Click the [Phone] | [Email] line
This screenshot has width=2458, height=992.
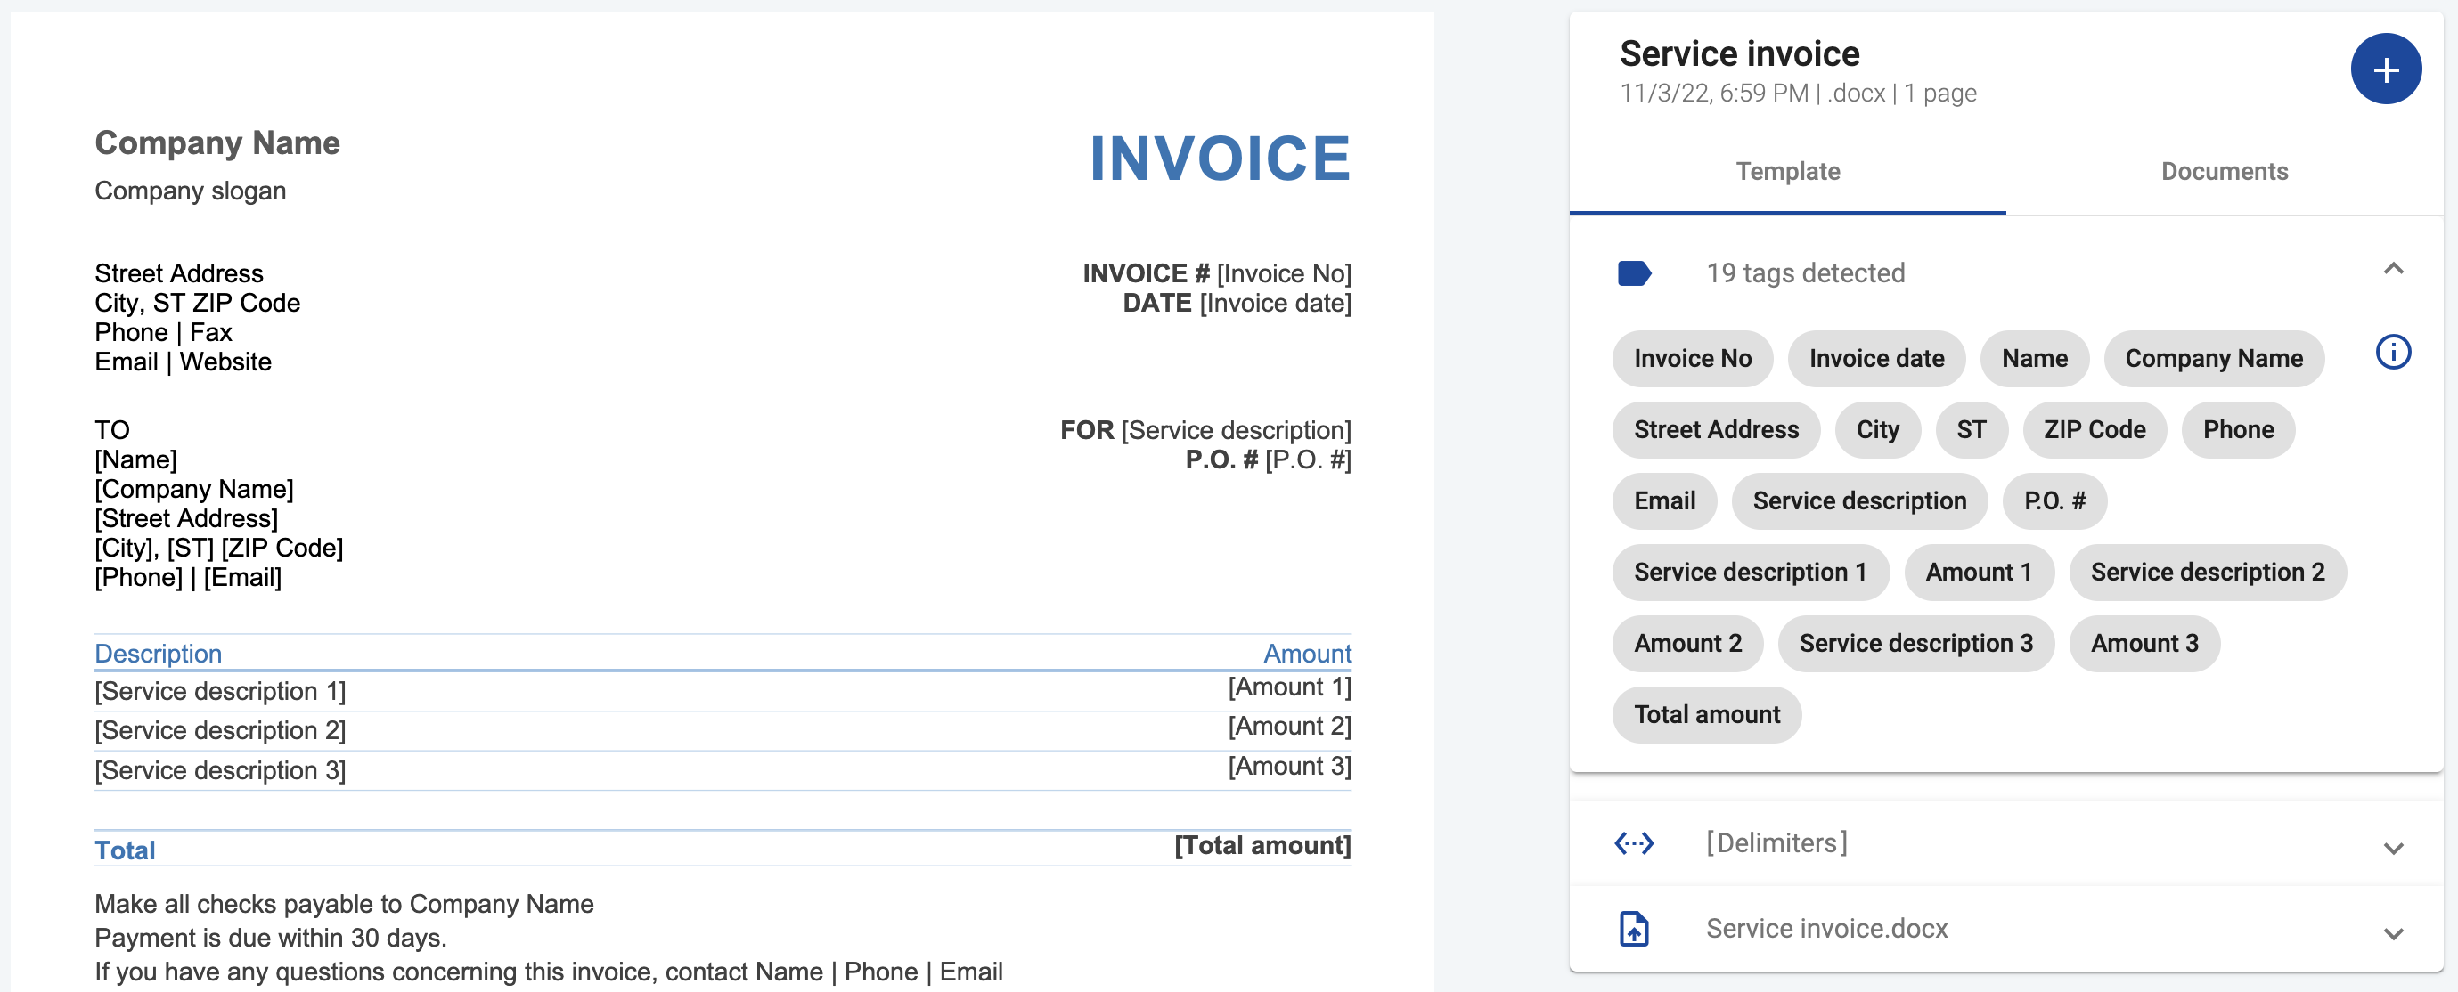pos(188,578)
